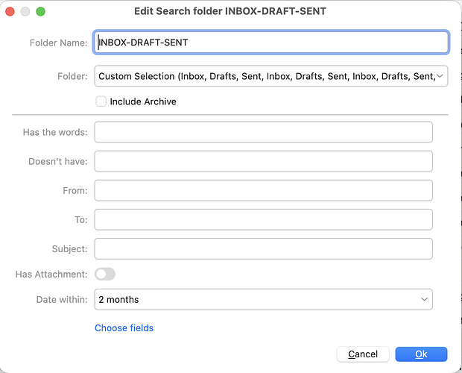The height and width of the screenshot is (373, 462).
Task: Confirm with the Ok button
Action: pyautogui.click(x=421, y=354)
